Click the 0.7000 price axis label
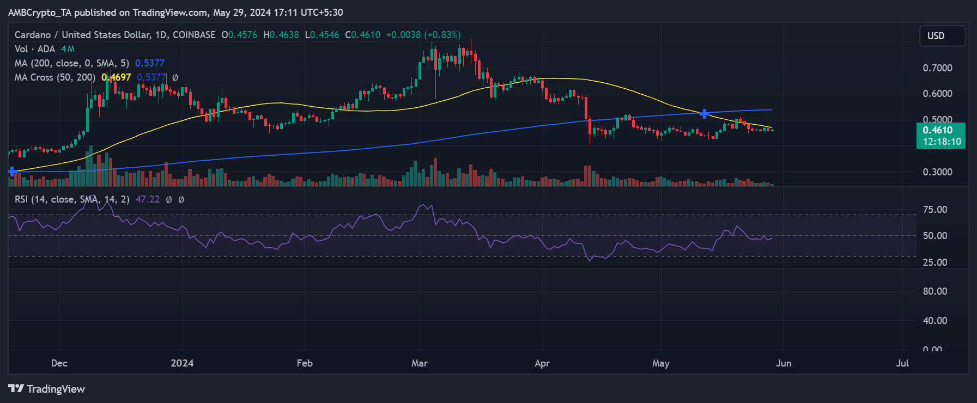This screenshot has height=403, width=977. (937, 68)
